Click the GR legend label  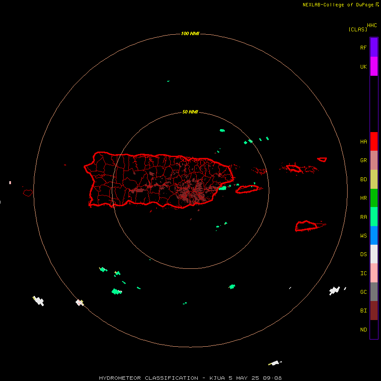(363, 160)
